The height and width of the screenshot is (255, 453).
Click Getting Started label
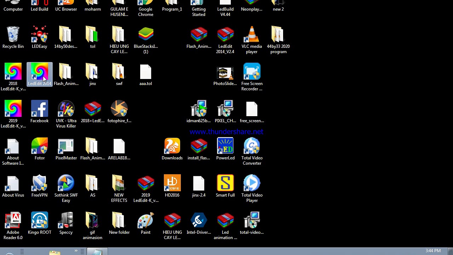click(199, 12)
